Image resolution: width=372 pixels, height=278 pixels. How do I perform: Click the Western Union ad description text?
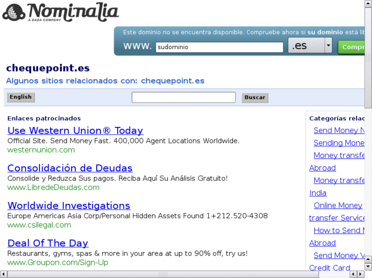123,141
